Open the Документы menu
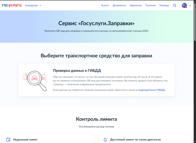Screen dimensions: 196x143 [119, 5]
